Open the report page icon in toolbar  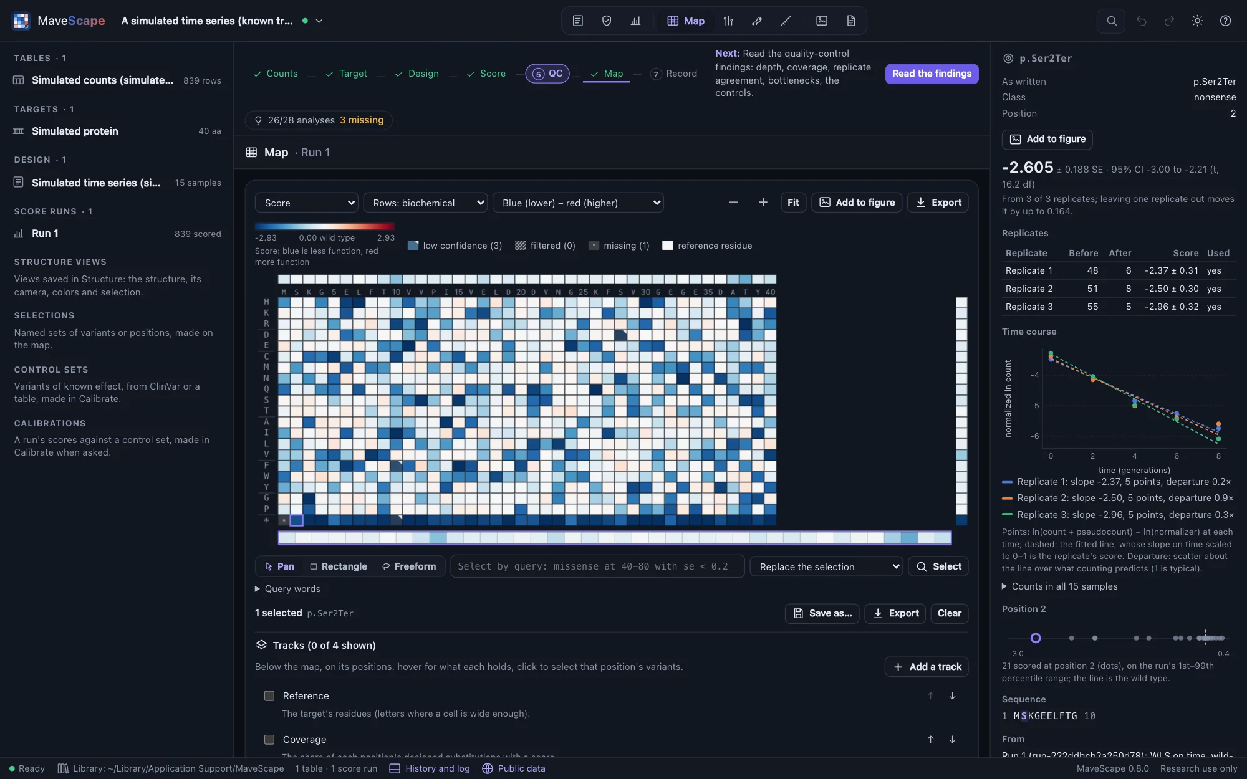[850, 21]
